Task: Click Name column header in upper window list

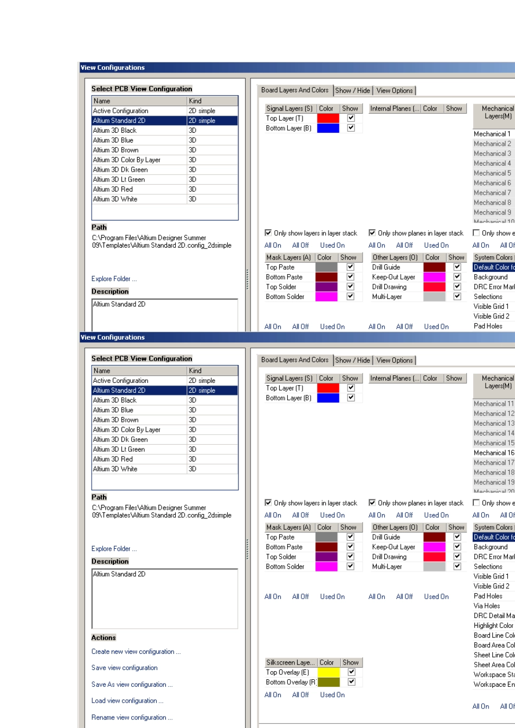Action: [x=139, y=101]
